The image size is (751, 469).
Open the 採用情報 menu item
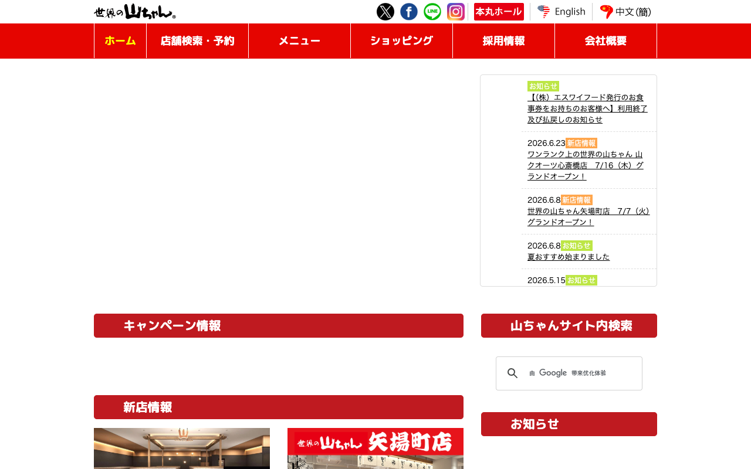(x=503, y=41)
